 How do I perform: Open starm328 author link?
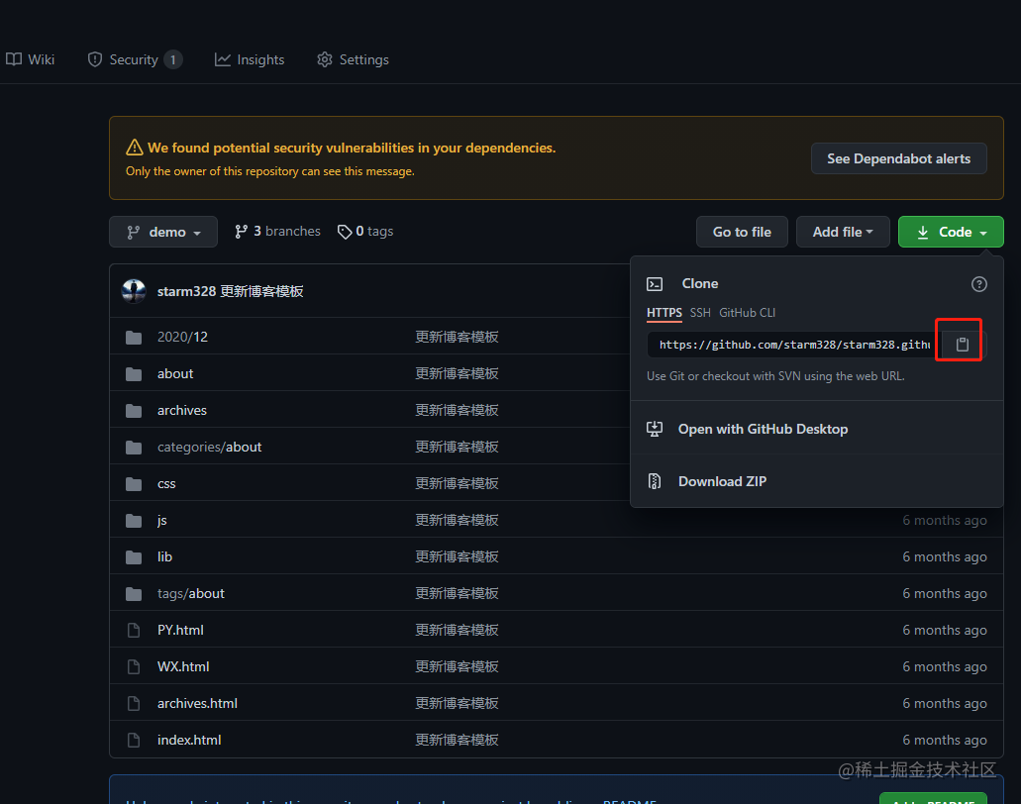(x=186, y=291)
